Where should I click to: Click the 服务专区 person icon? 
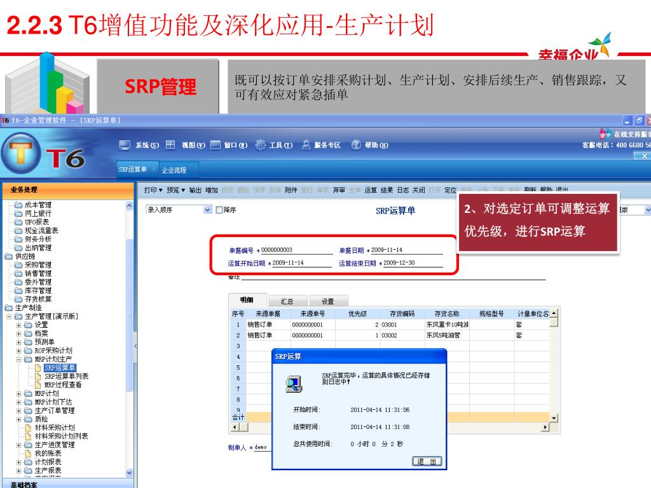click(x=306, y=145)
